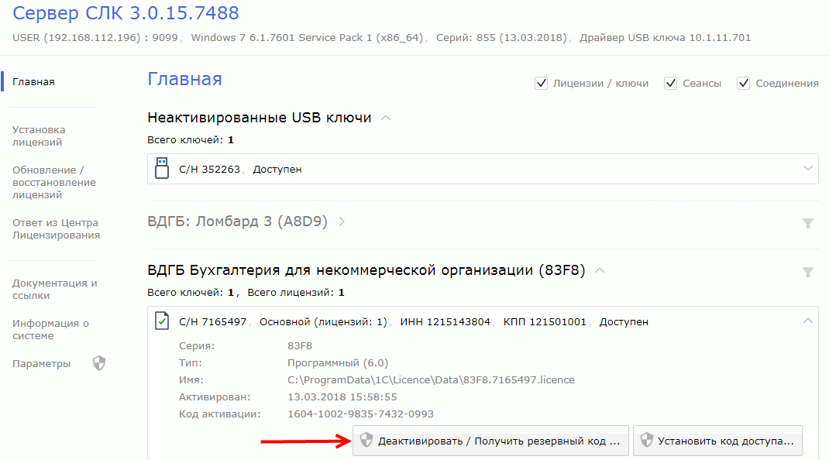Image resolution: width=829 pixels, height=460 pixels.
Task: Click the С/Н 352263 serial text
Action: [x=209, y=169]
